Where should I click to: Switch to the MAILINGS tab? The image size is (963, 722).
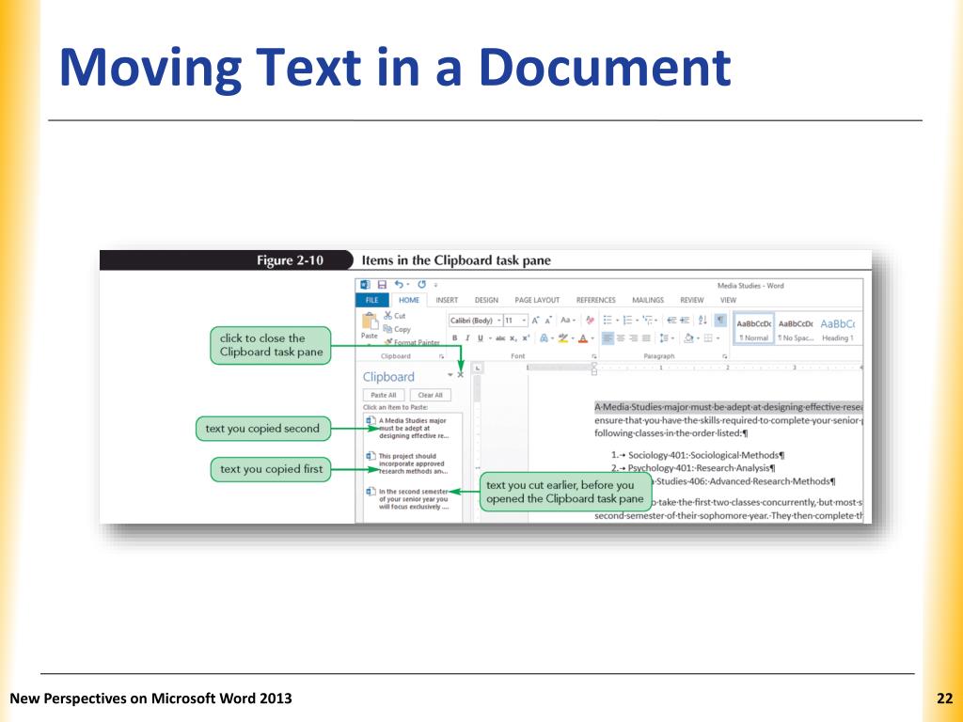(x=648, y=300)
